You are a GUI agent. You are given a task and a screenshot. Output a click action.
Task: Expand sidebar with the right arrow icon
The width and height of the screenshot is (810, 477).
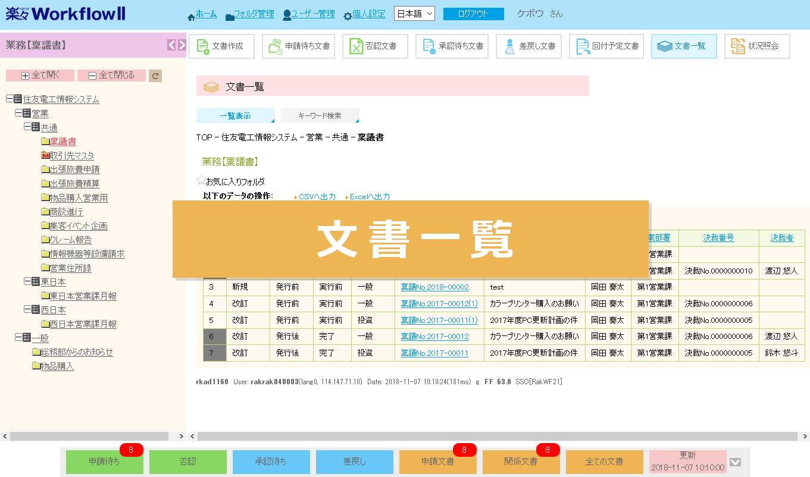[x=182, y=45]
